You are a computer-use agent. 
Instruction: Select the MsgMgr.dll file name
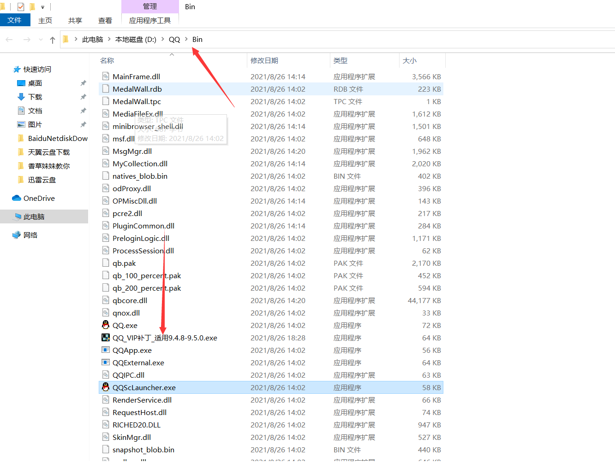(132, 151)
